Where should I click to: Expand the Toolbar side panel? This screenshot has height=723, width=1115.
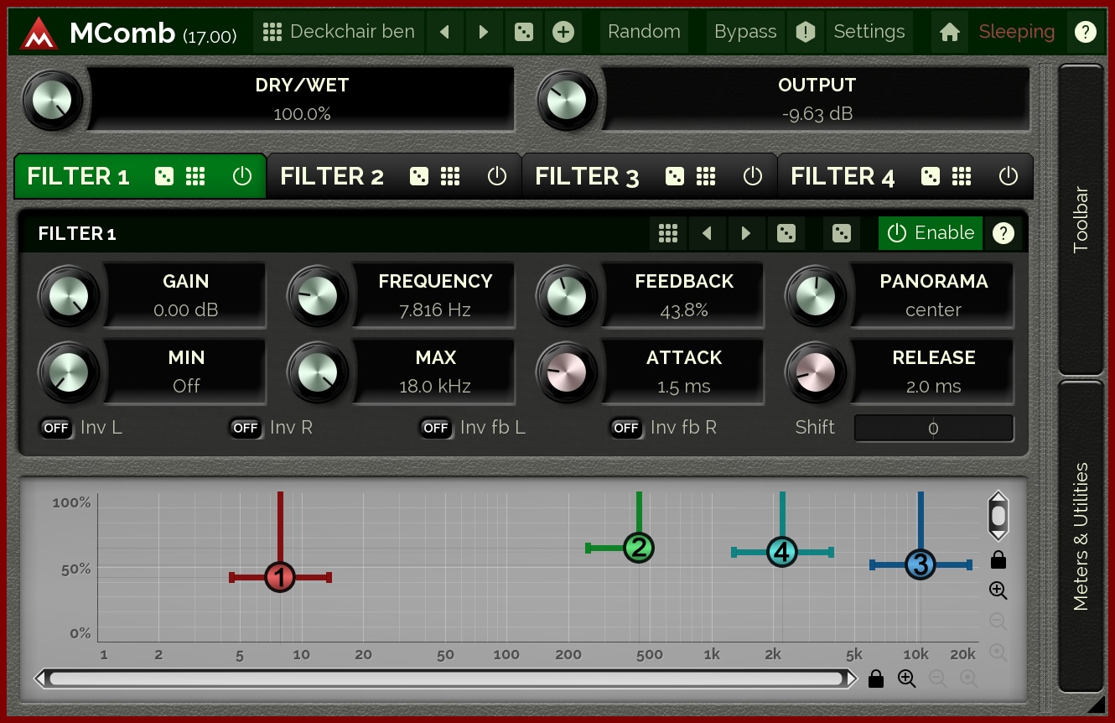[1081, 220]
